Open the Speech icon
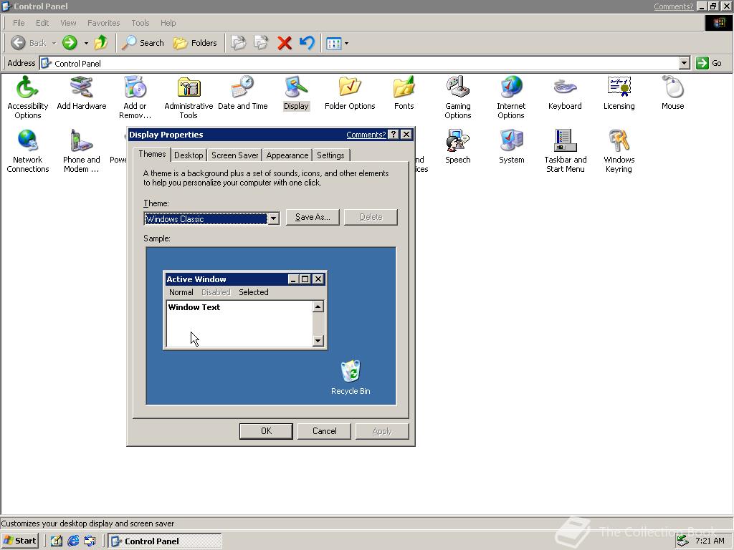 (458, 146)
